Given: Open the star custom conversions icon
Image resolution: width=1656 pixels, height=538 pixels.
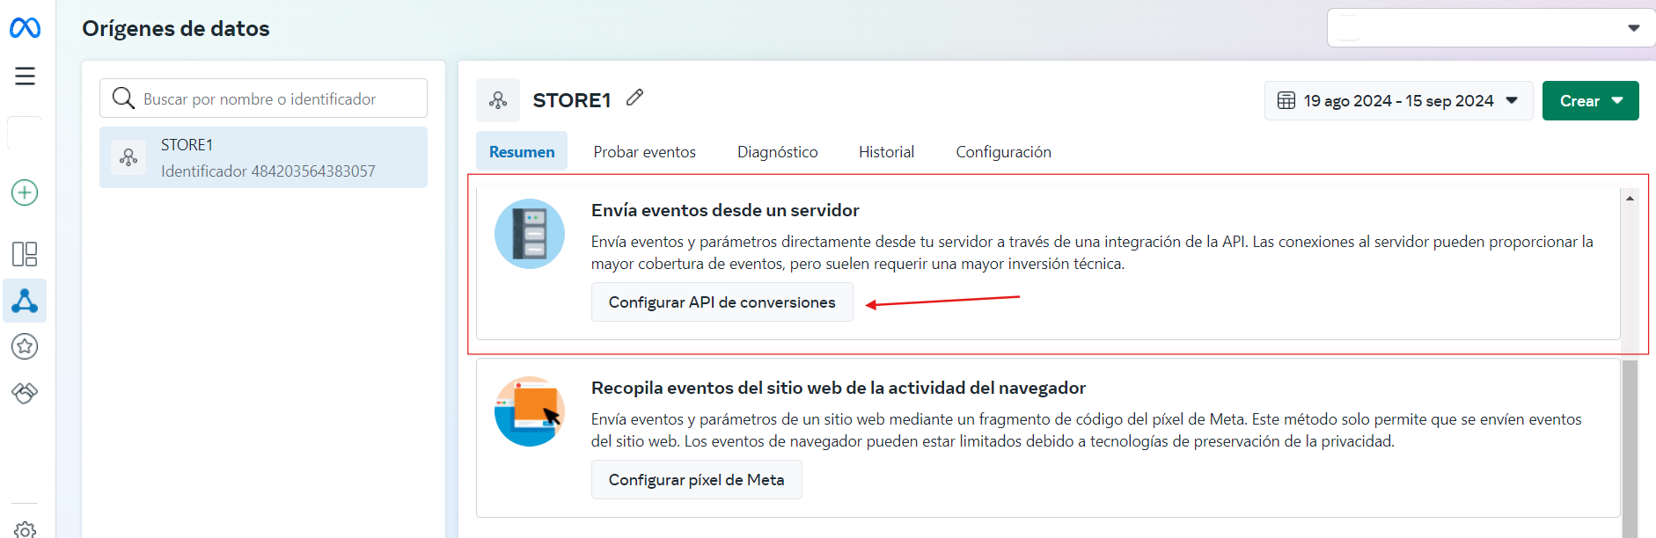Looking at the screenshot, I should tap(25, 346).
